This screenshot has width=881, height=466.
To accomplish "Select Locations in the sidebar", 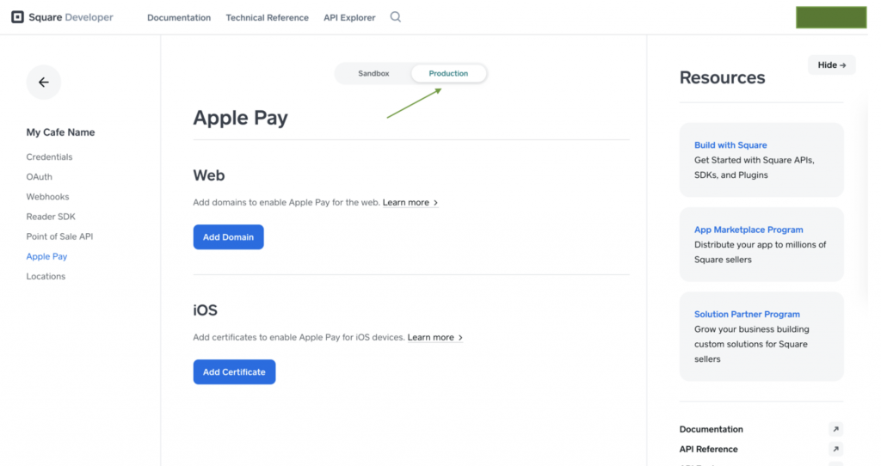I will click(46, 276).
